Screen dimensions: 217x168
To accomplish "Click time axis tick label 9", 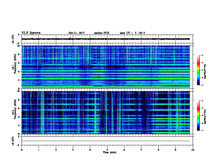I will 175,150.
